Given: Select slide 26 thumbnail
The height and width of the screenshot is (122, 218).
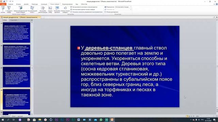Looking at the screenshot, I should pyautogui.click(x=16, y=55).
